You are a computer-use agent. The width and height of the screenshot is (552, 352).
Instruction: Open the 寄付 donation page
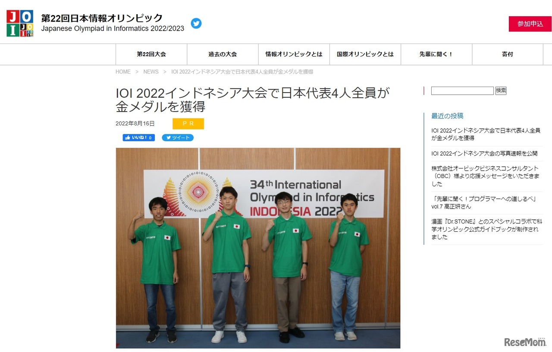click(x=507, y=54)
